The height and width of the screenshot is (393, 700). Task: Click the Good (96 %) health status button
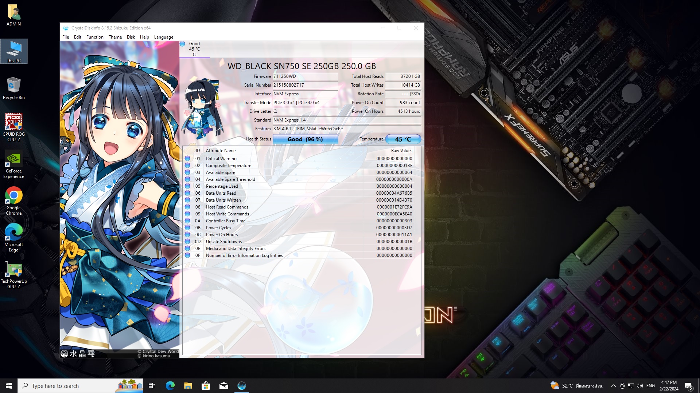[x=305, y=139]
